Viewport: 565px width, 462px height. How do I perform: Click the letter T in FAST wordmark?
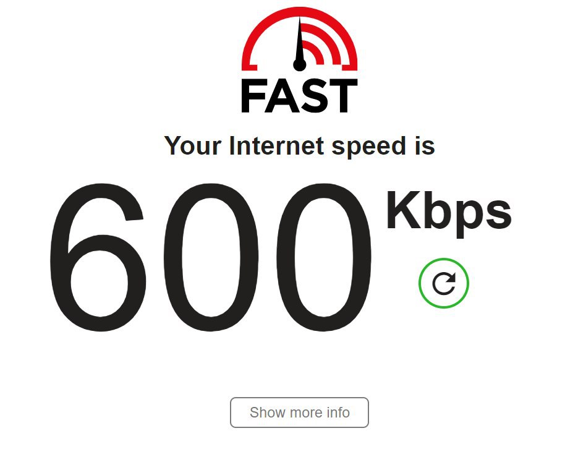point(342,96)
